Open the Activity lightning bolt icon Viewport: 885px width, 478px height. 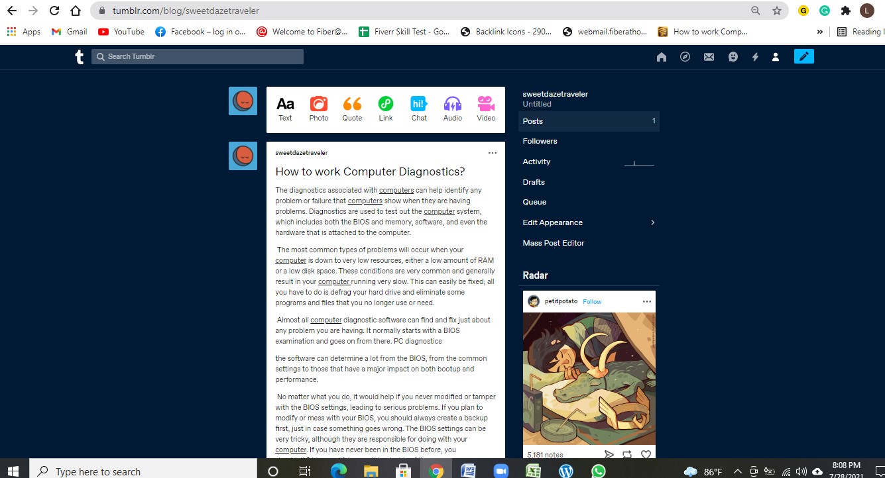(755, 57)
